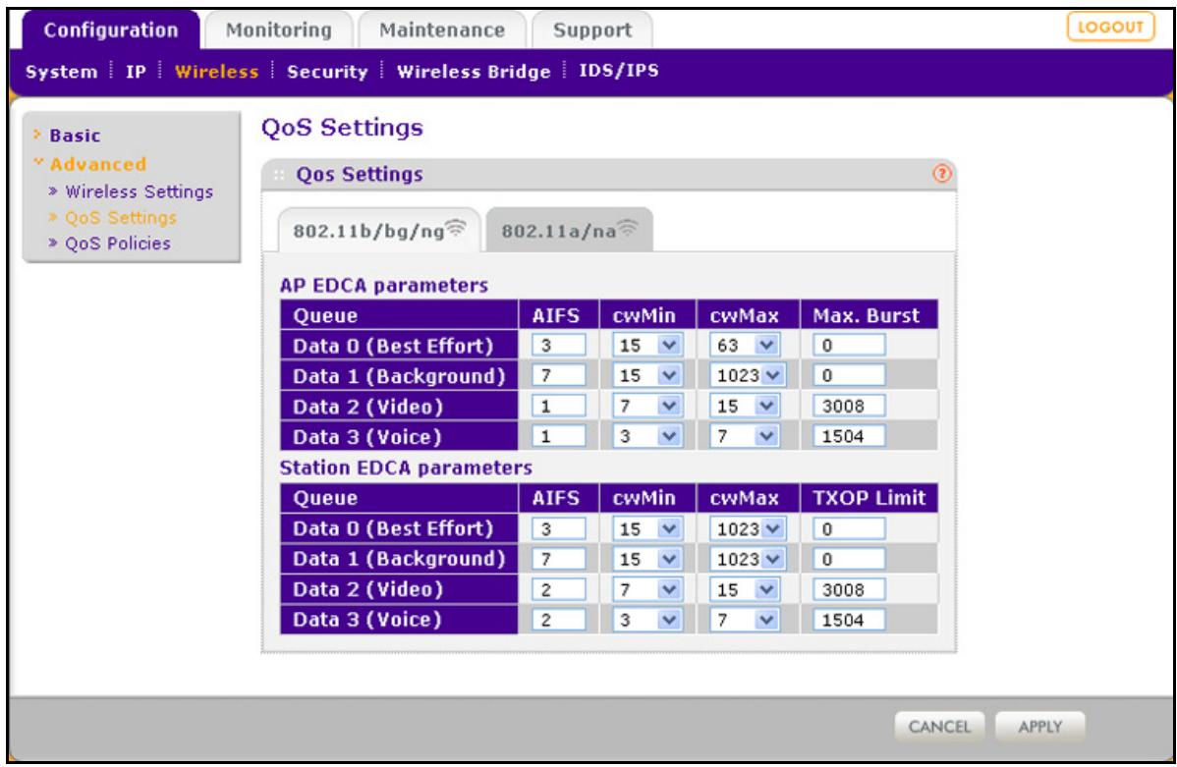Image resolution: width=1177 pixels, height=767 pixels.
Task: Select the IDS/IPS submenu
Action: click(619, 71)
